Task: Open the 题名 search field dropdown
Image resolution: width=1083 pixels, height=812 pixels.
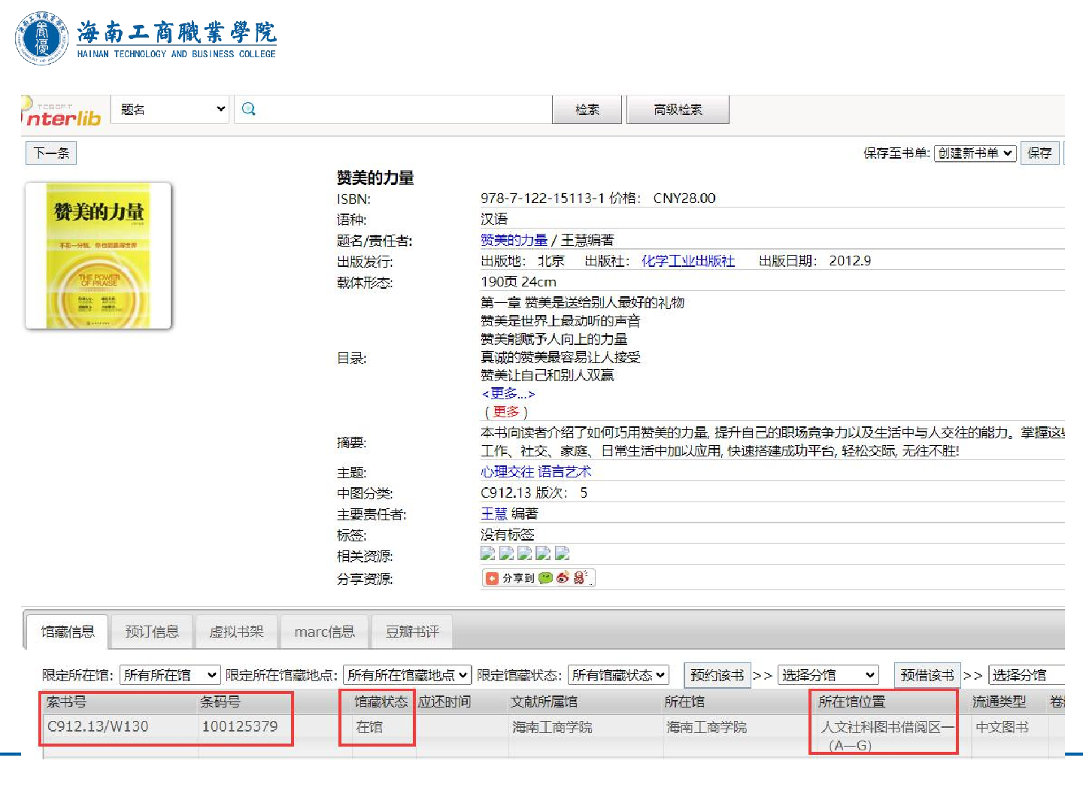Action: [171, 109]
